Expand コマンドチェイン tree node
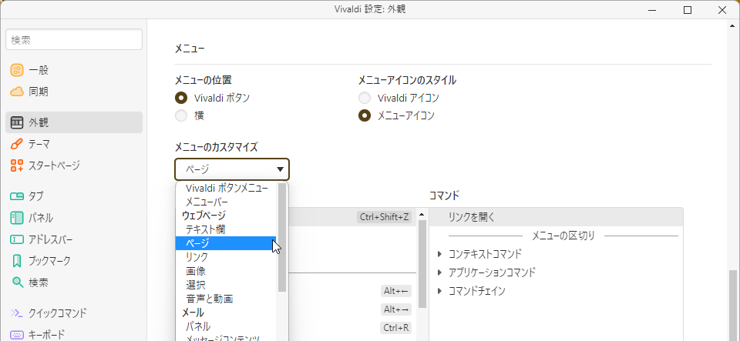 [440, 291]
